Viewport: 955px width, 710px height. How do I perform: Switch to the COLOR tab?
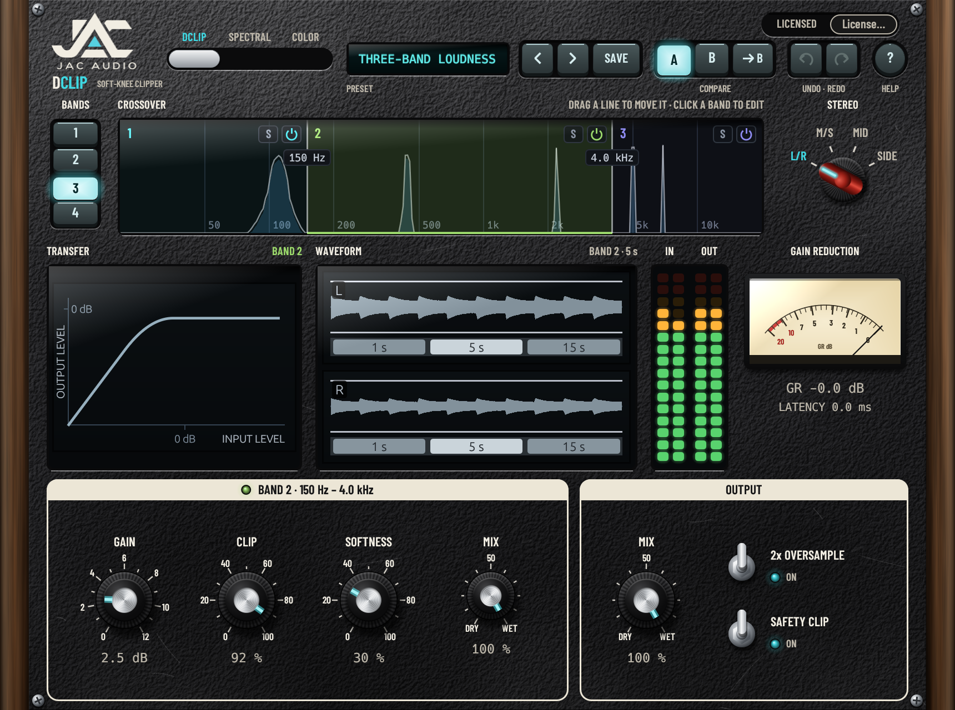pyautogui.click(x=305, y=37)
